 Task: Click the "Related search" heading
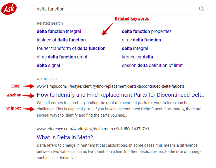coord(50,23)
